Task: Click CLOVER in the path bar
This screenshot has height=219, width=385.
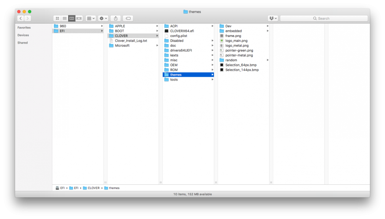Action: point(91,188)
